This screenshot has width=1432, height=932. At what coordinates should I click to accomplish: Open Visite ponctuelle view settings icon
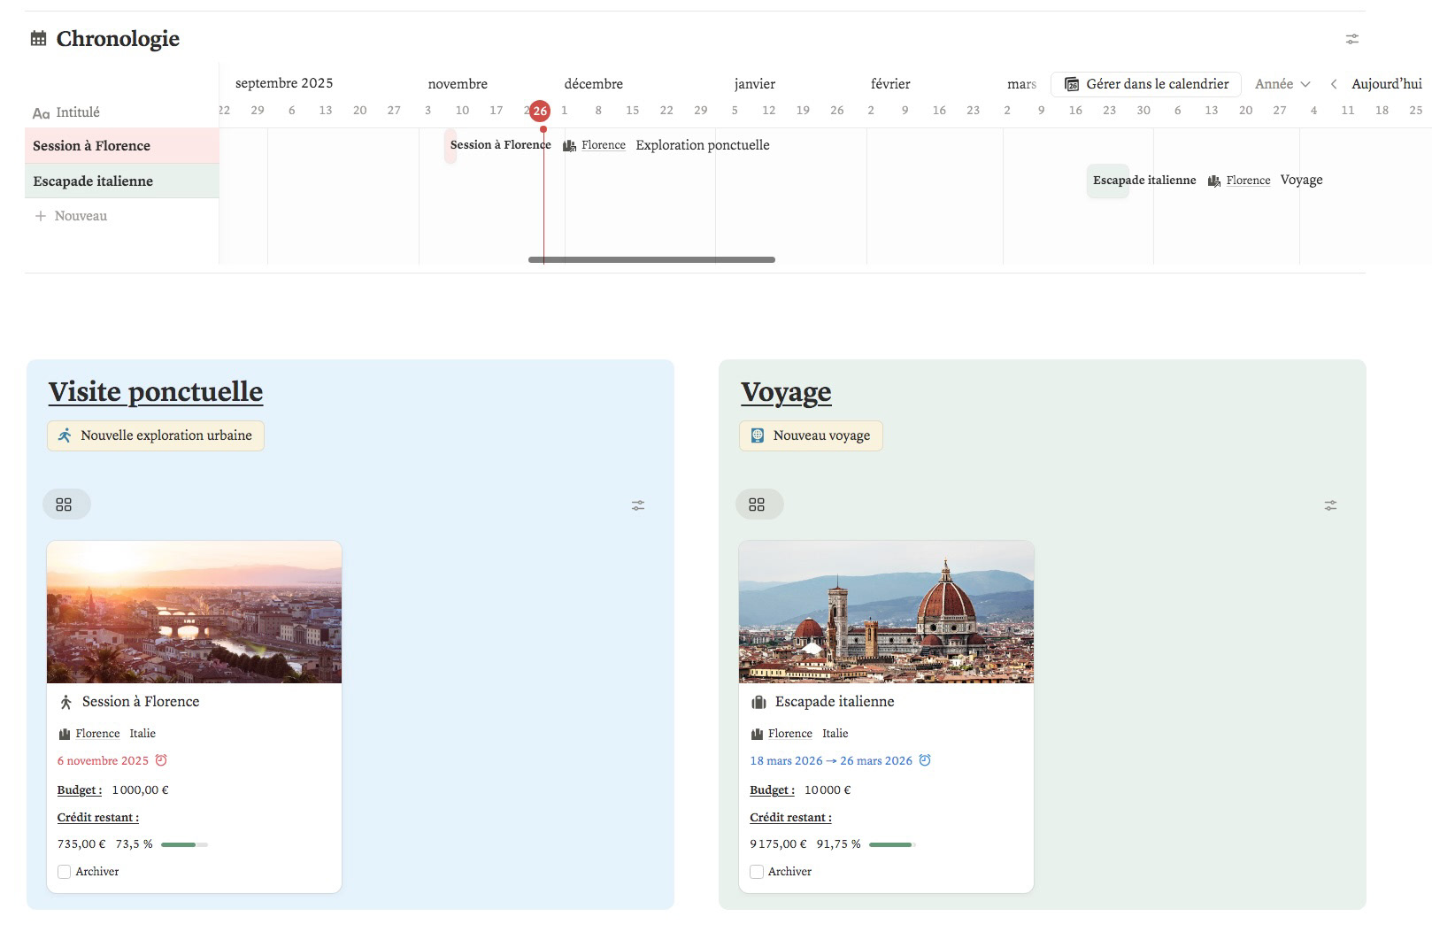pyautogui.click(x=638, y=505)
